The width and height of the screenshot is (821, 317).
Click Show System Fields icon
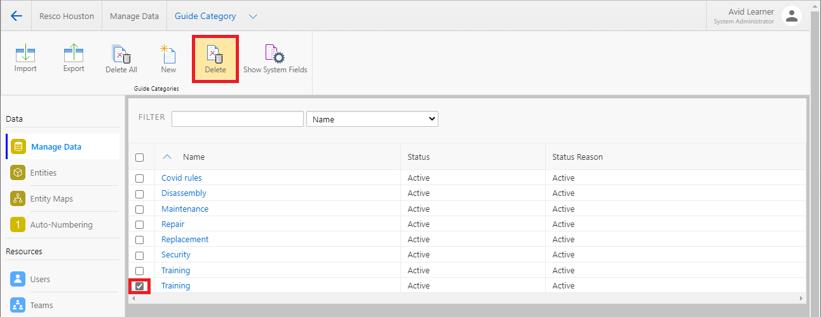pos(275,55)
